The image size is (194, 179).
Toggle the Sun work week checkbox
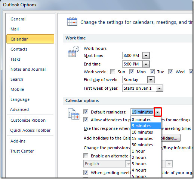coord(113,72)
